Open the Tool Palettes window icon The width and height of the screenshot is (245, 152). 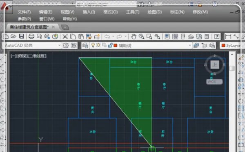pyautogui.click(x=183, y=37)
